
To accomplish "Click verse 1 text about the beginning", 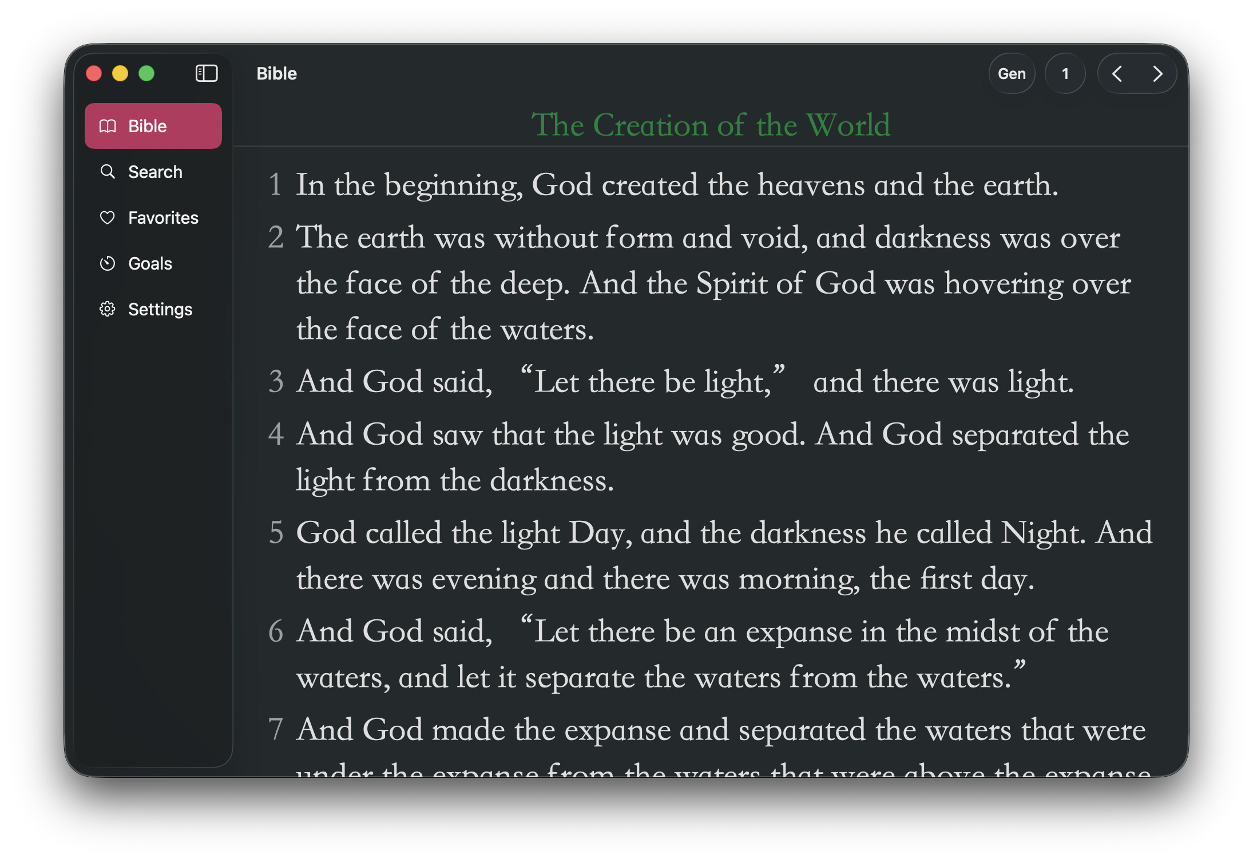I will [x=676, y=185].
